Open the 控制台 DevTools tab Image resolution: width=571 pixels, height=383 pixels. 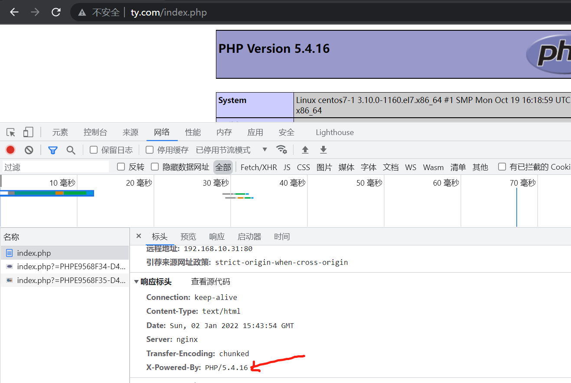click(x=95, y=132)
